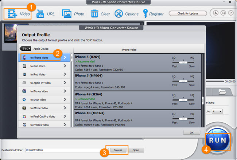Screen dimensions: 237x160
Task: Adjust iPhone 4S (MPEG4) quality slider
Action: click(x=183, y=119)
